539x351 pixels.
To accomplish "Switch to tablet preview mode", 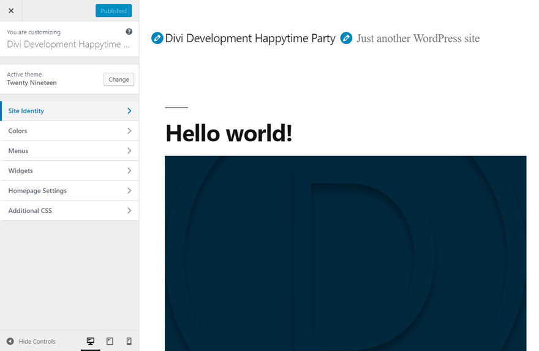I will (x=110, y=341).
